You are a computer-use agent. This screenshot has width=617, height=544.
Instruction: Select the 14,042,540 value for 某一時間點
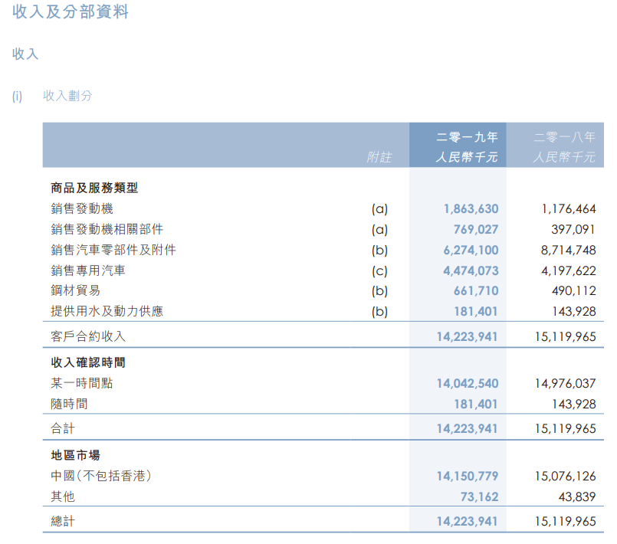pos(467,383)
